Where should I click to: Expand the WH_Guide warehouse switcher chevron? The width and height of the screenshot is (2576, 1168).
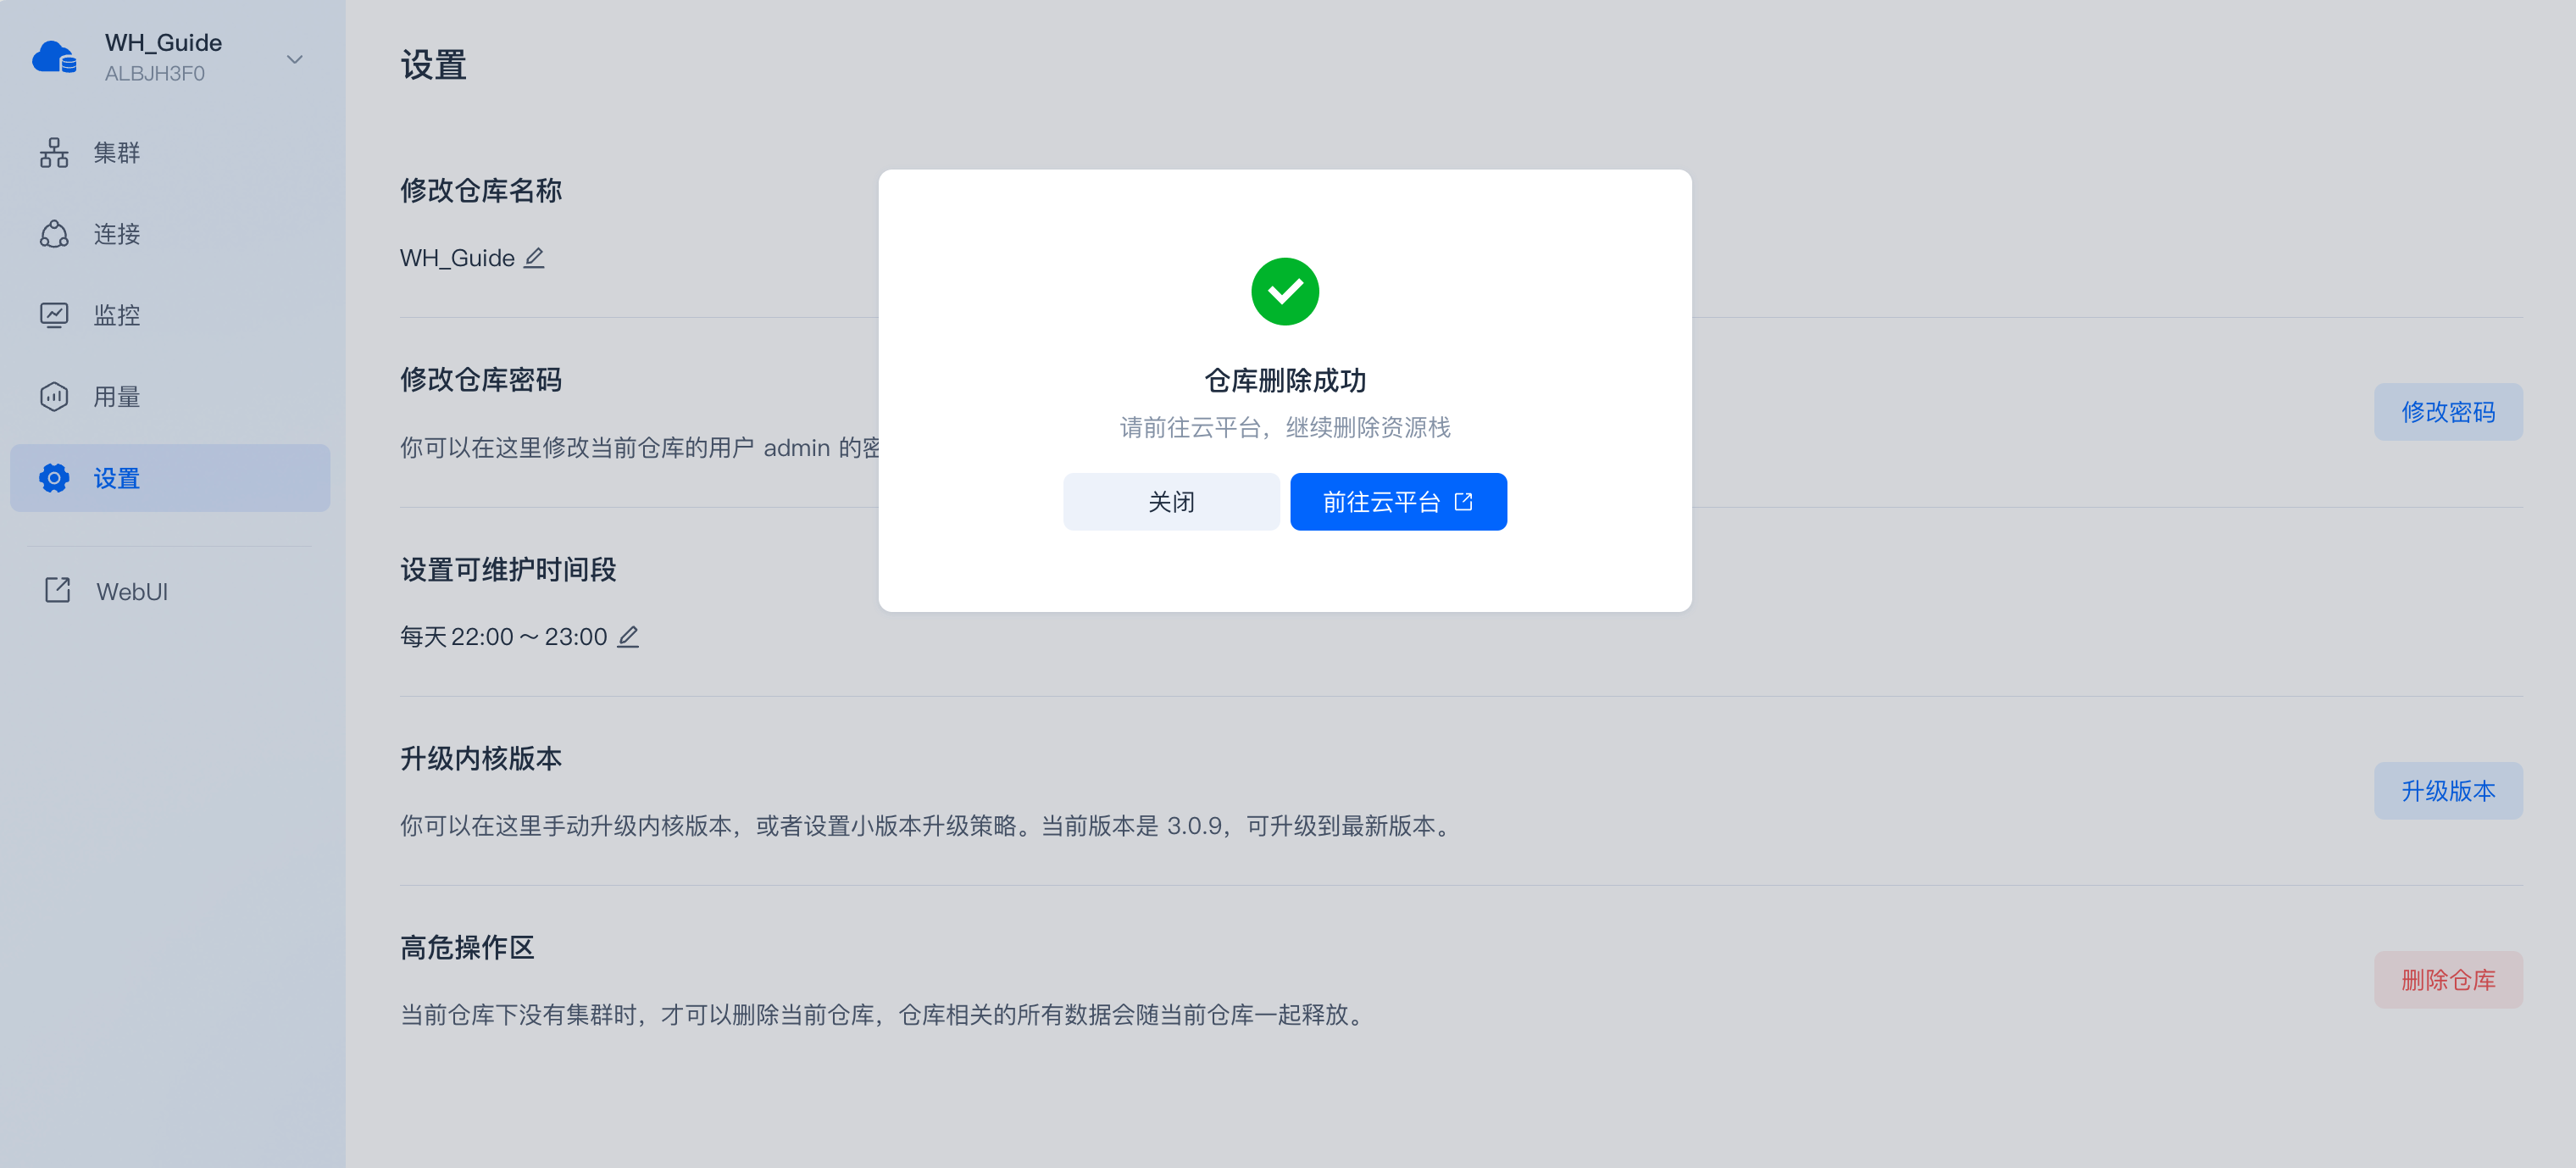pyautogui.click(x=294, y=59)
